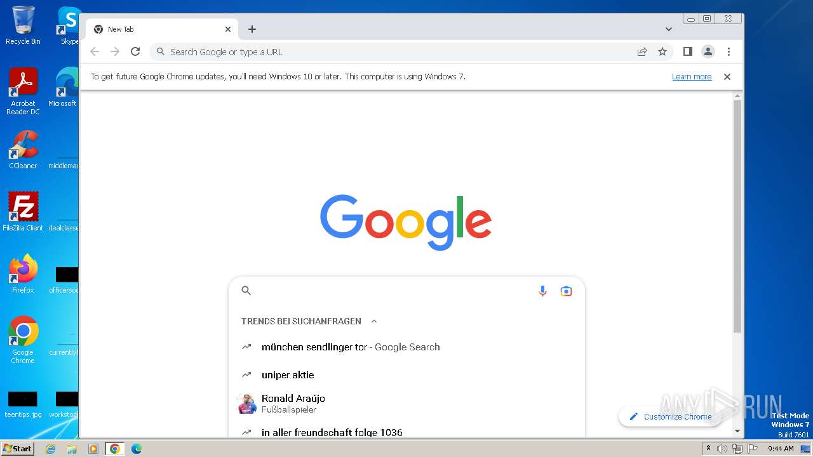
Task: Select suggestion münchen sendlinger tor
Action: click(x=406, y=347)
